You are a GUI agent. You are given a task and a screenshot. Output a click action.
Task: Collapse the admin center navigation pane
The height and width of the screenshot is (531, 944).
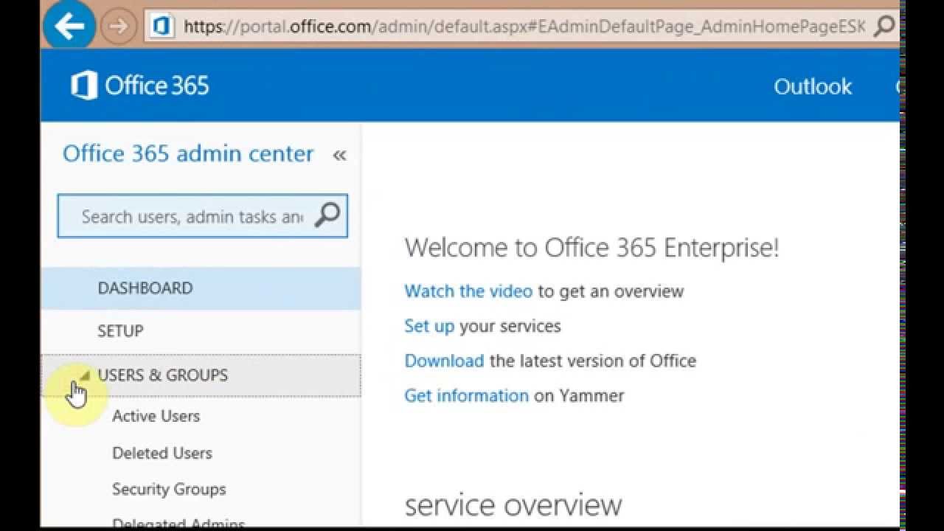339,155
